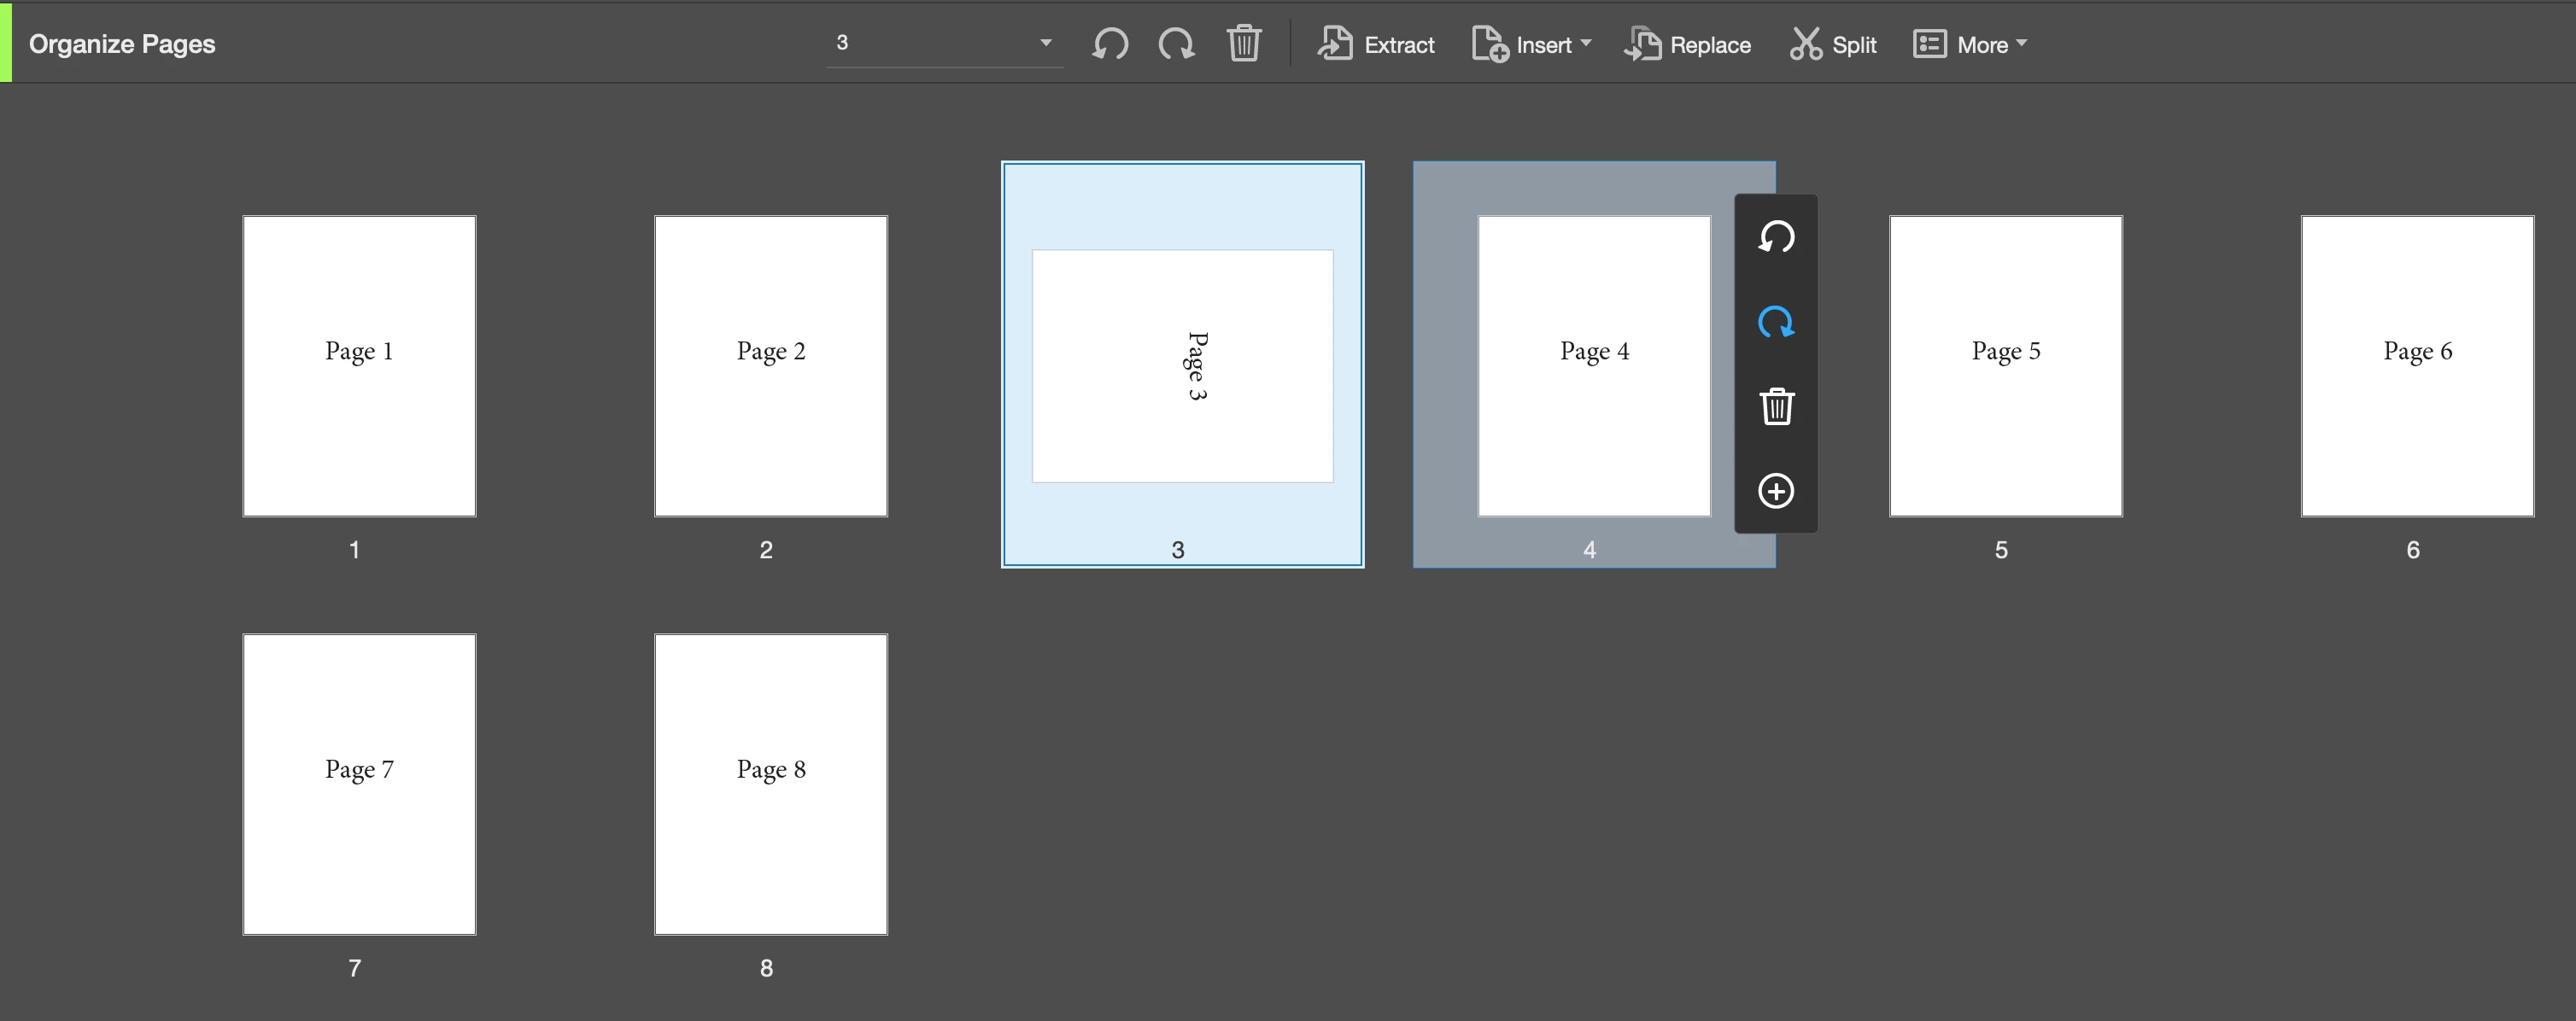Open the Insert dropdown menu
This screenshot has height=1021, width=2576.
pyautogui.click(x=1532, y=45)
